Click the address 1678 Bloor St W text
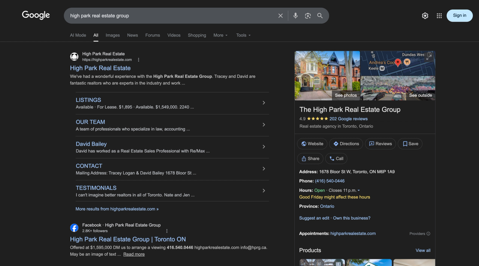479x266 pixels. 357,172
